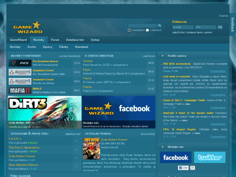
Task: Open comments link under PES 2012 screenshoty
Action: pos(218,71)
